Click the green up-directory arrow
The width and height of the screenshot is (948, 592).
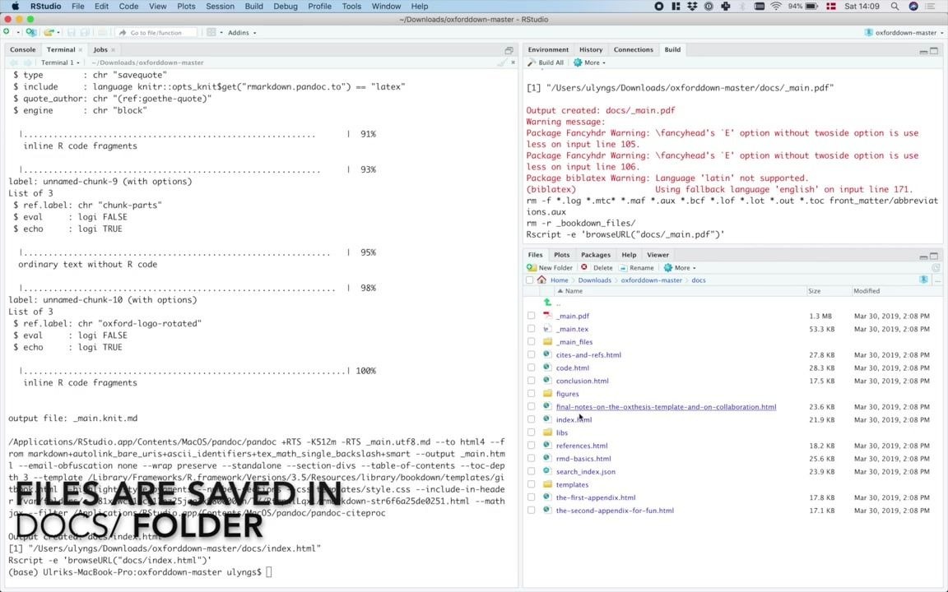(x=547, y=302)
